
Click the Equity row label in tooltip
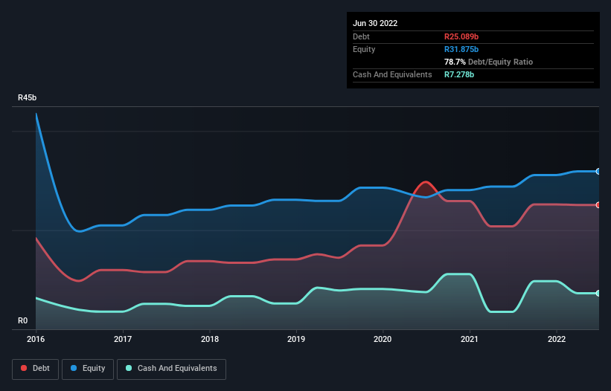point(364,49)
